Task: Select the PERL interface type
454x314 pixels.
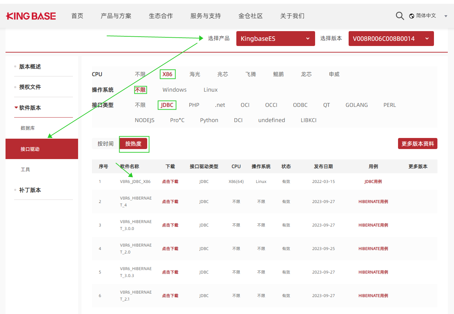Action: 390,105
